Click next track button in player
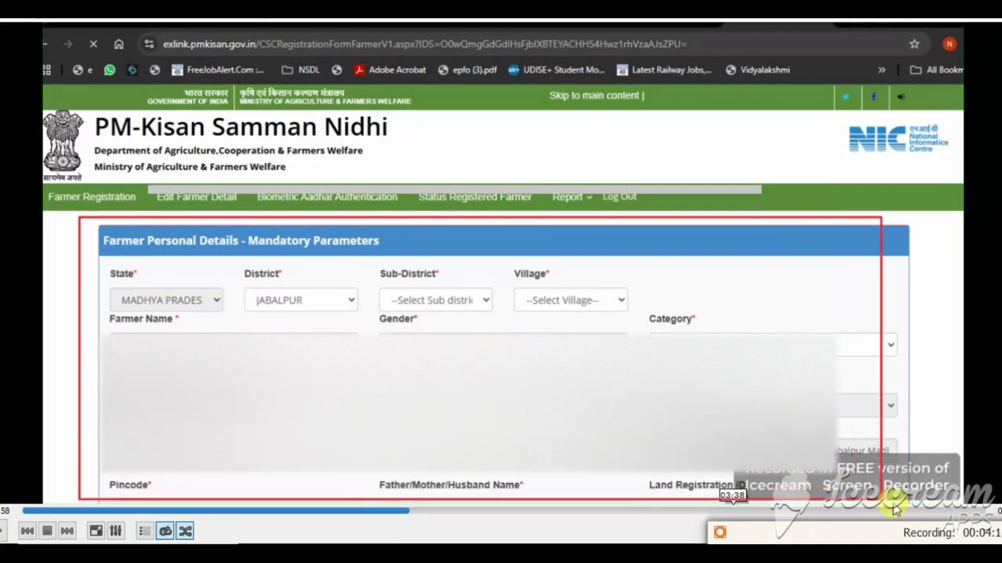This screenshot has height=563, width=1002. [x=67, y=531]
